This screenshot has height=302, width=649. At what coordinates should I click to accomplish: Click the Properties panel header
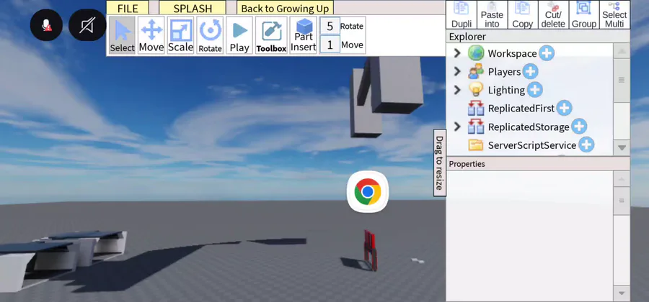click(538, 164)
